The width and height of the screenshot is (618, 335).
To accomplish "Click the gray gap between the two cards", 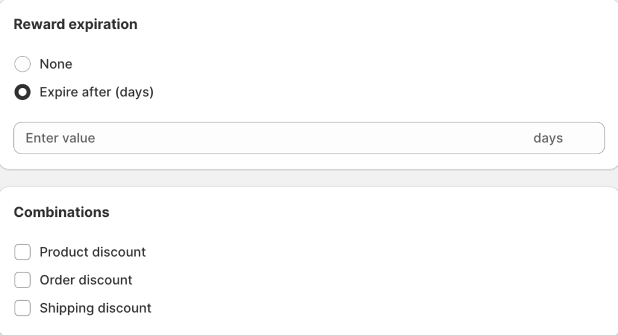I will pos(309,178).
